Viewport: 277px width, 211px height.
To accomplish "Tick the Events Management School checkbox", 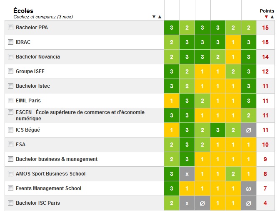I will pyautogui.click(x=10, y=188).
